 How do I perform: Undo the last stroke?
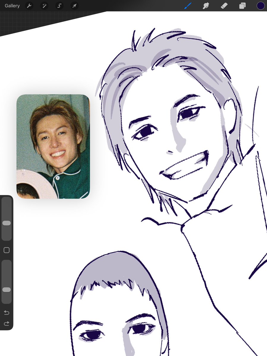coord(7,313)
